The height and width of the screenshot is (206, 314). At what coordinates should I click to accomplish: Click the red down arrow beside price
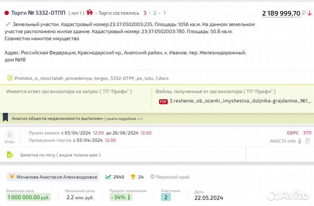click(x=310, y=13)
